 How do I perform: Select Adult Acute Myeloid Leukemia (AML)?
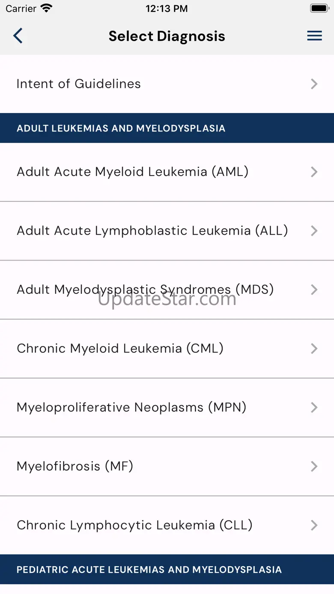click(132, 172)
